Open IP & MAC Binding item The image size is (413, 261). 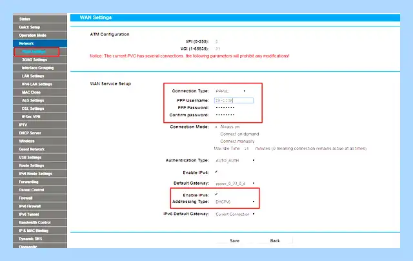(x=40, y=231)
